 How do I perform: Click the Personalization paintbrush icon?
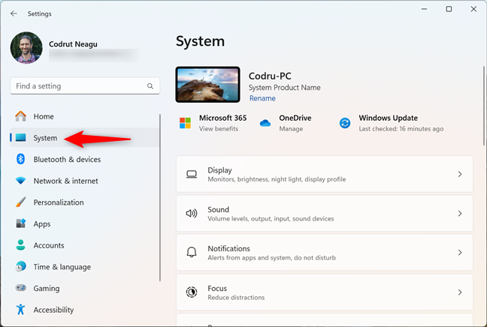click(x=21, y=202)
